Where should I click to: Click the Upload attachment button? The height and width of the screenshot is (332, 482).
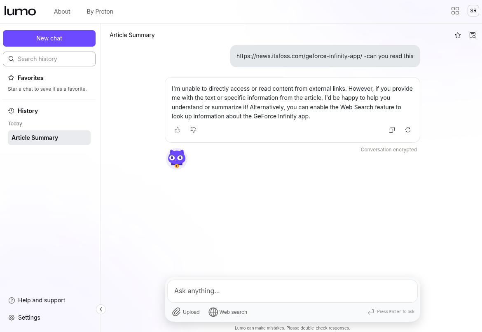click(186, 312)
